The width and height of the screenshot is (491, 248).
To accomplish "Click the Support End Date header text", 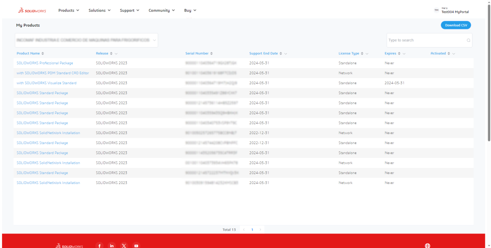I will 264,54.
